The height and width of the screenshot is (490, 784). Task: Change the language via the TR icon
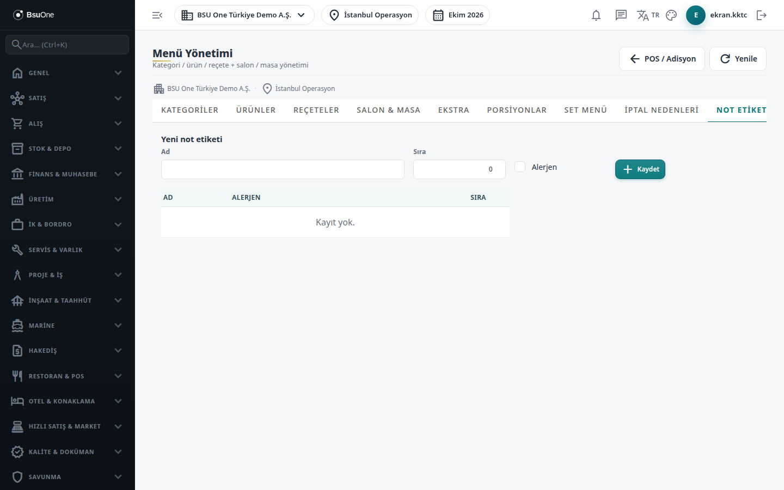pyautogui.click(x=648, y=15)
